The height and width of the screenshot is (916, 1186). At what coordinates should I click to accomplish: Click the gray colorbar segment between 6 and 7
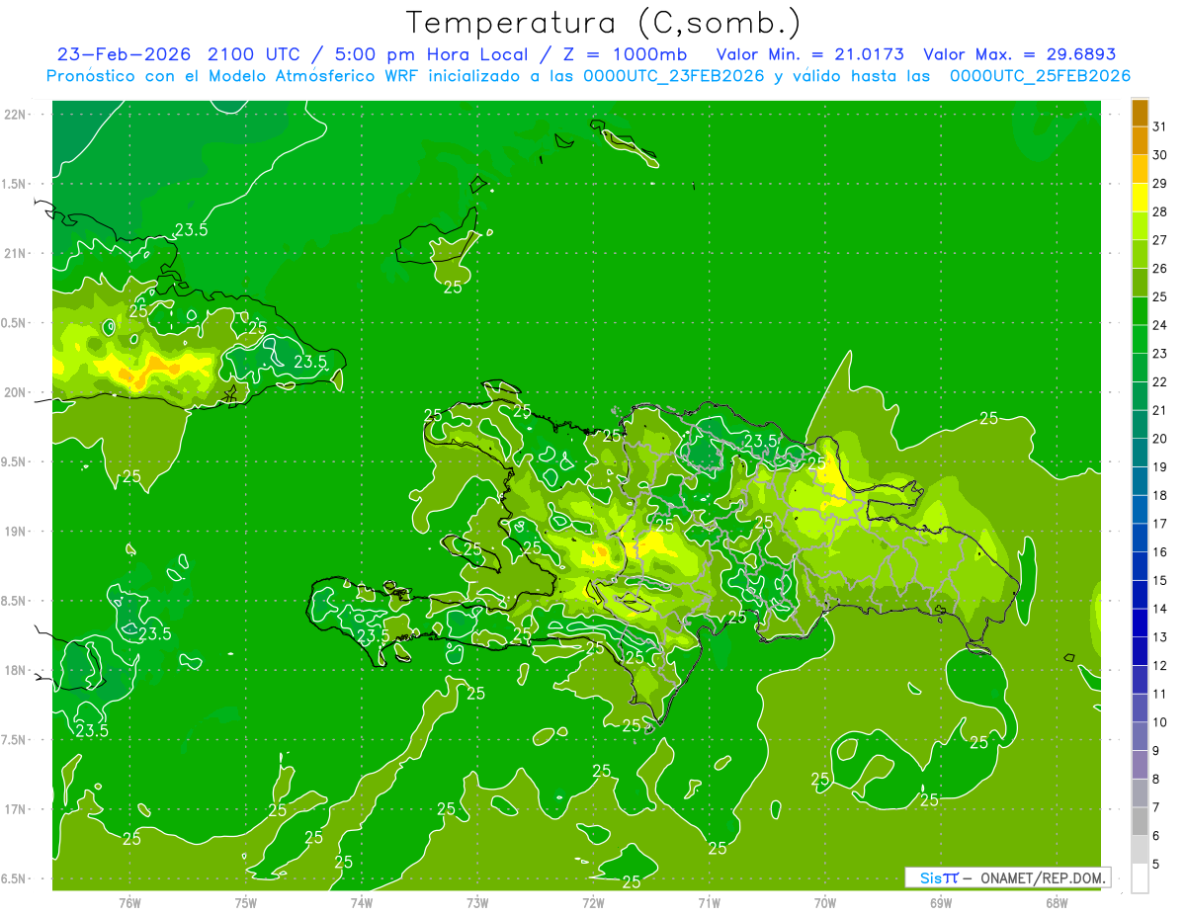pyautogui.click(x=1140, y=821)
